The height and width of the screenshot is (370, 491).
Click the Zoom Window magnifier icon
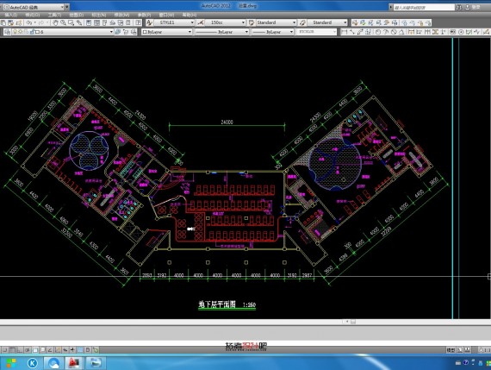tap(71, 22)
